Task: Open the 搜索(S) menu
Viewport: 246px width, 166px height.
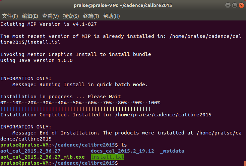Action: click(x=71, y=16)
